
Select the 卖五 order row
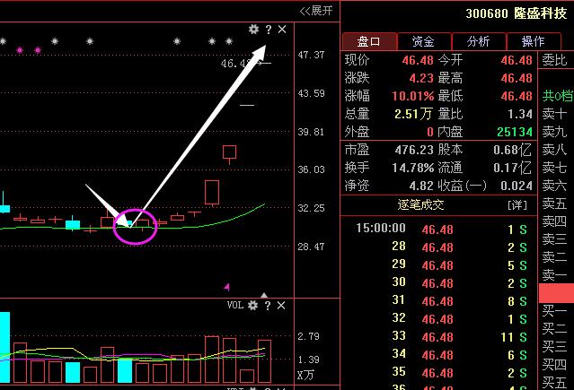click(x=554, y=204)
